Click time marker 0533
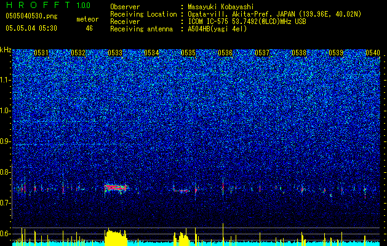Viewport: 387px width, 246px height. [x=115, y=53]
